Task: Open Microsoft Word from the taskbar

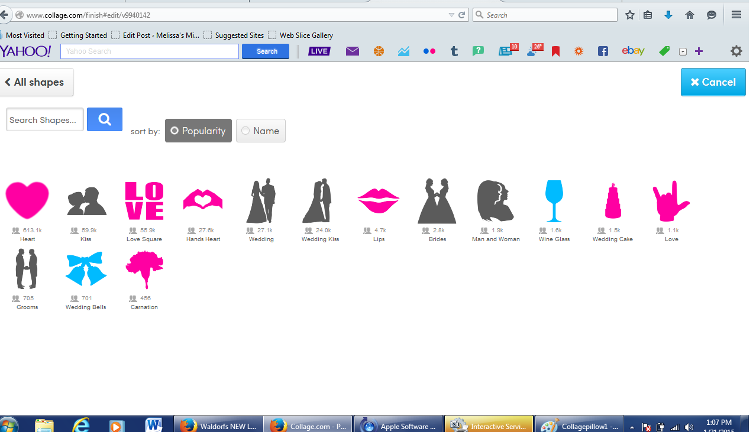Action: tap(154, 425)
